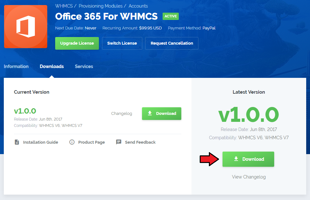This screenshot has width=310, height=200.
Task: Click the Next Due Date Never value
Action: [91, 28]
